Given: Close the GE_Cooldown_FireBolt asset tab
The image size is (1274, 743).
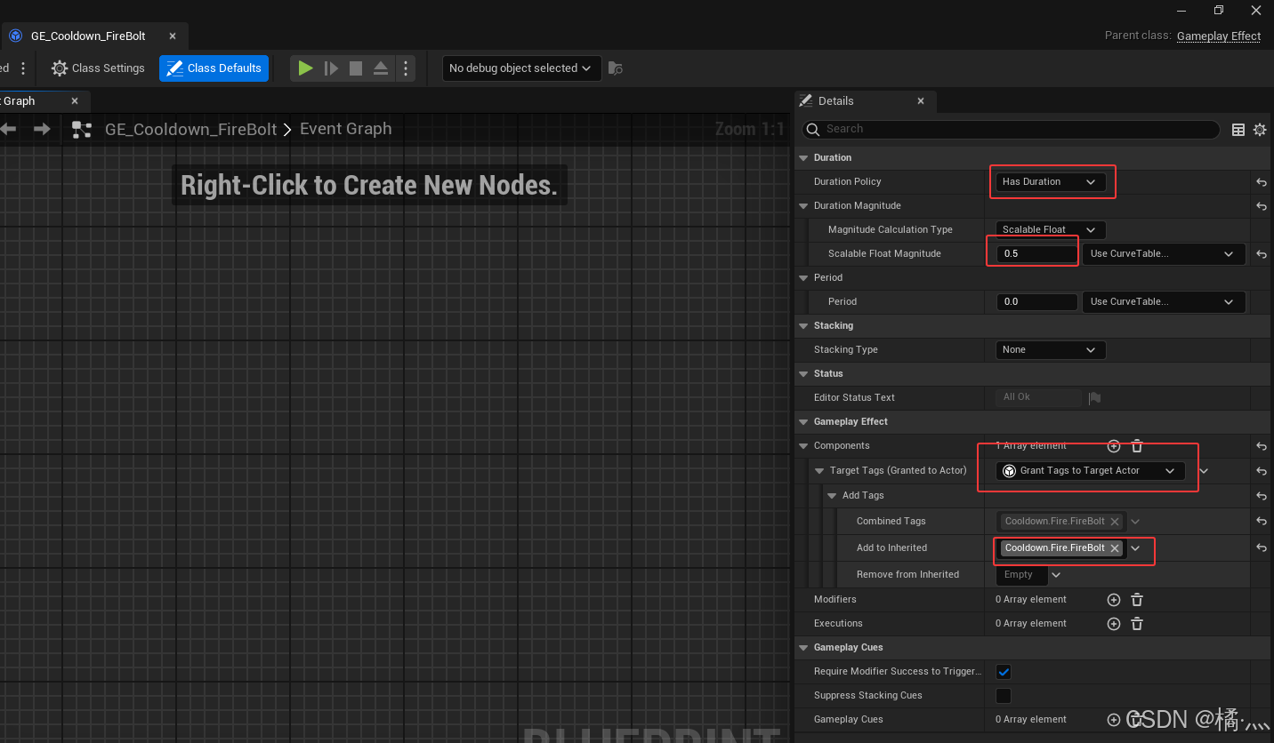Looking at the screenshot, I should click(x=173, y=36).
